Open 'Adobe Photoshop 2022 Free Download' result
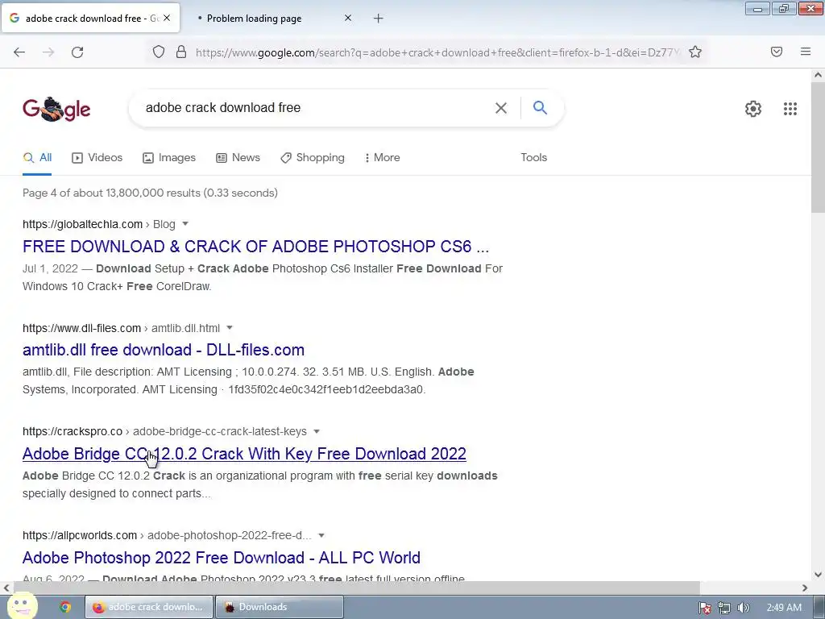 pos(221,558)
